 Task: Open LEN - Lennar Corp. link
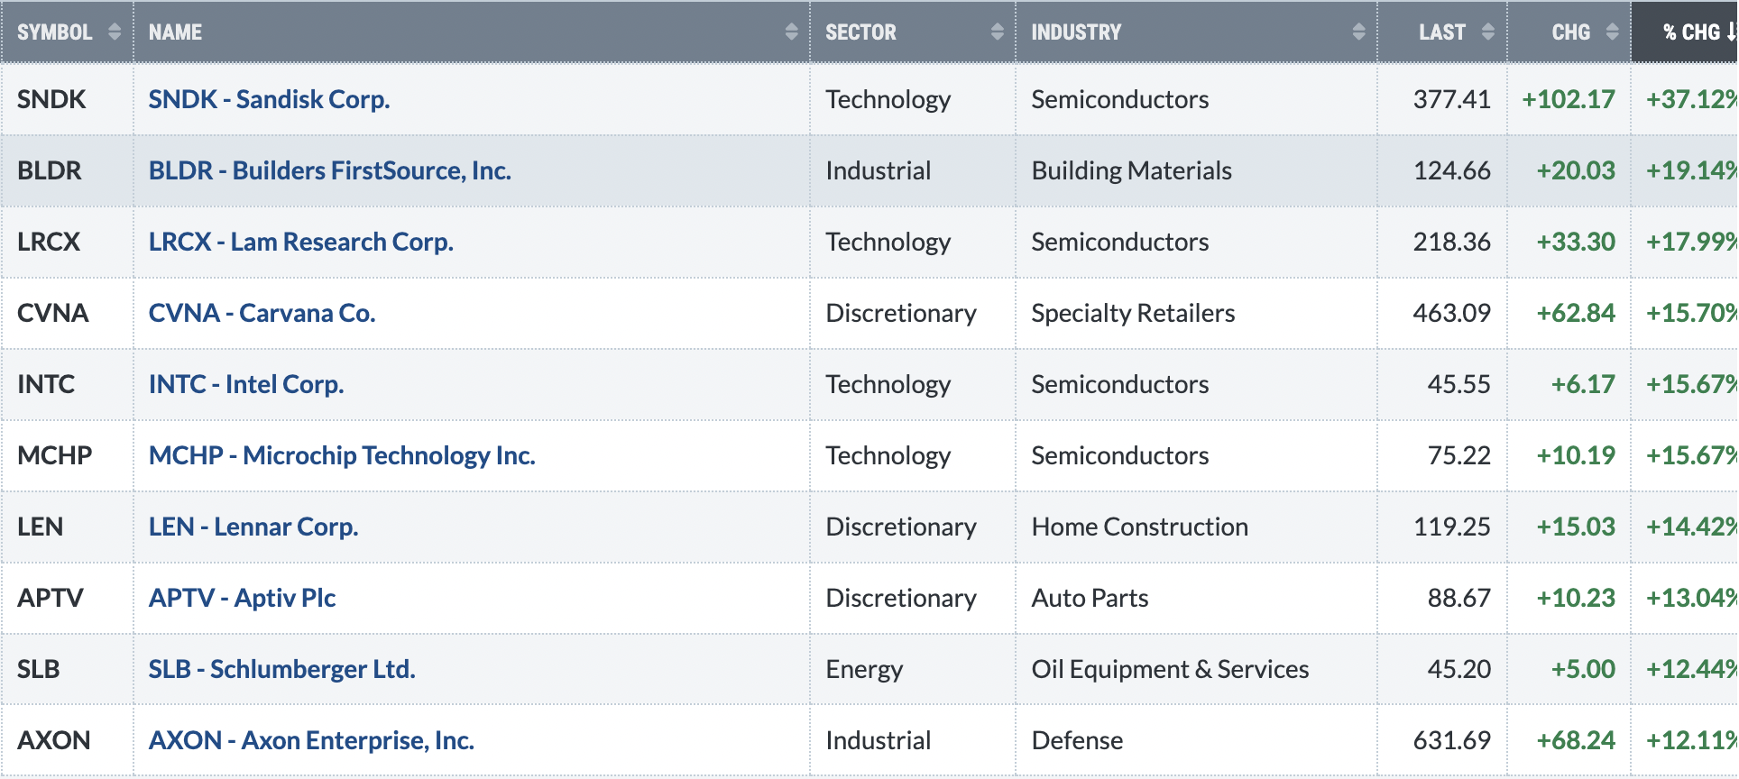[253, 527]
